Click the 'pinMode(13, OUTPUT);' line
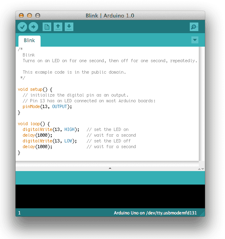 47,106
